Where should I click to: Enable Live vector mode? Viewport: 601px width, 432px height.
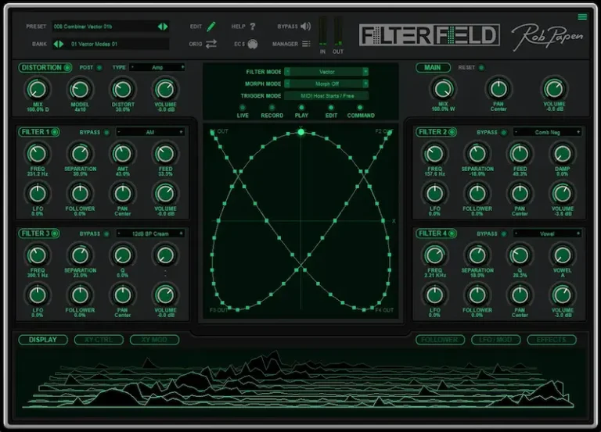point(243,108)
